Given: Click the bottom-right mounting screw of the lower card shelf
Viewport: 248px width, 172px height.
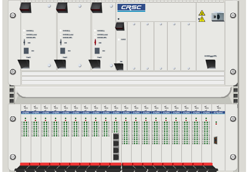Looking at the screenshot, I should [233, 157].
